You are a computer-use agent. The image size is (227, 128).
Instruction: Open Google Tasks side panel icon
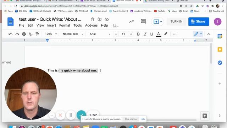click(x=220, y=63)
